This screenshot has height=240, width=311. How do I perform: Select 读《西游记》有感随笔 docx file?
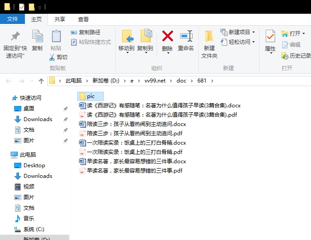coord(160,105)
